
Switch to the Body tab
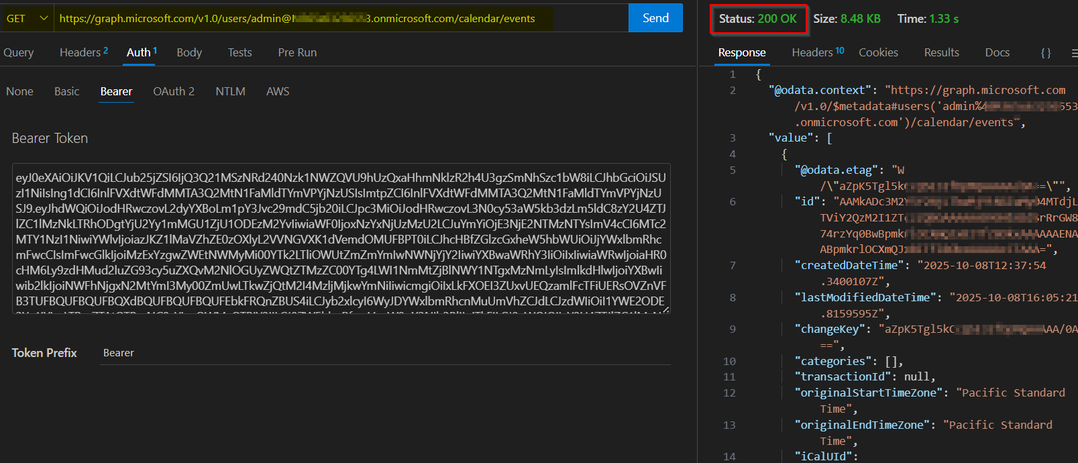(x=189, y=52)
